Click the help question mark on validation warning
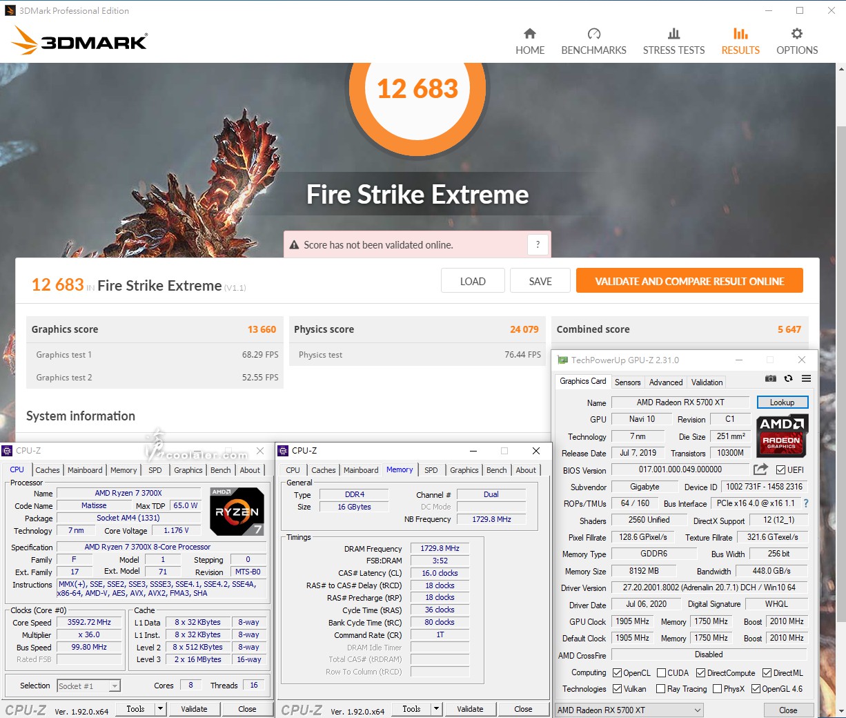This screenshot has width=846, height=718. pos(538,244)
